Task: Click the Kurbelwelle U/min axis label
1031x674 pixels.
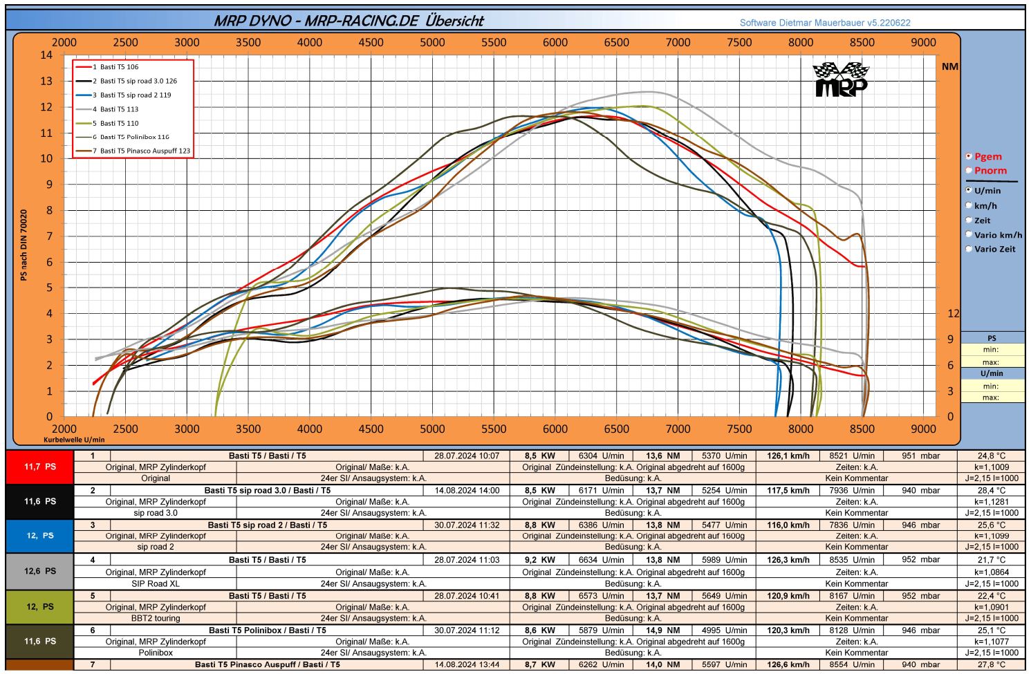Action: coord(74,440)
